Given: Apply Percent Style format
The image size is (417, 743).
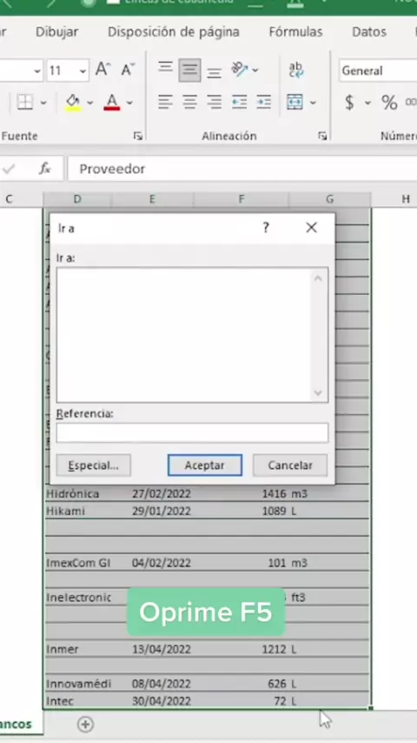Looking at the screenshot, I should 389,103.
